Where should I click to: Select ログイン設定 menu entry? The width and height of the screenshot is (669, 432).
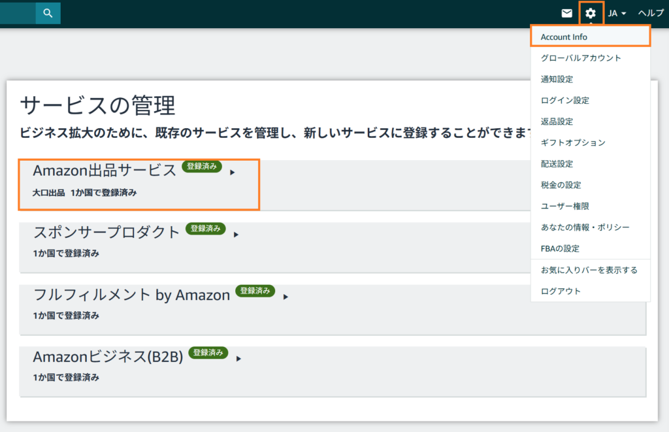pyautogui.click(x=591, y=100)
